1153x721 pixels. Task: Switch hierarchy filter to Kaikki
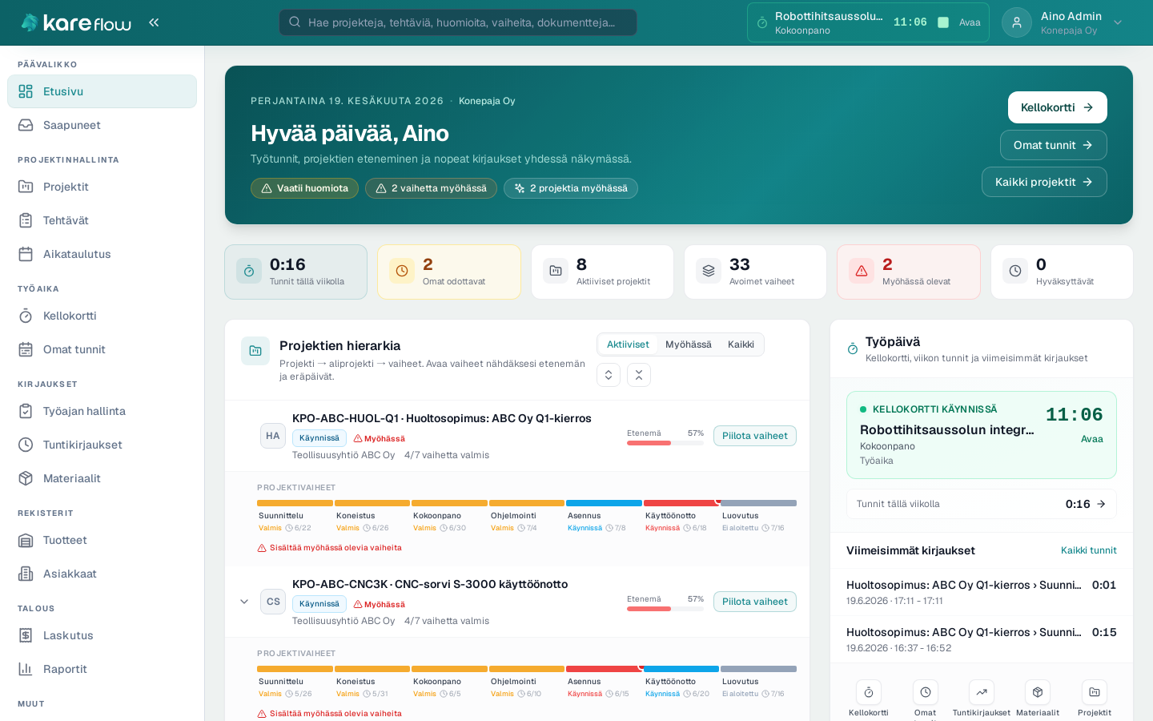click(x=741, y=344)
